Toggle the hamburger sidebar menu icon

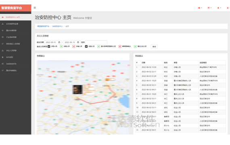pos(35,8)
